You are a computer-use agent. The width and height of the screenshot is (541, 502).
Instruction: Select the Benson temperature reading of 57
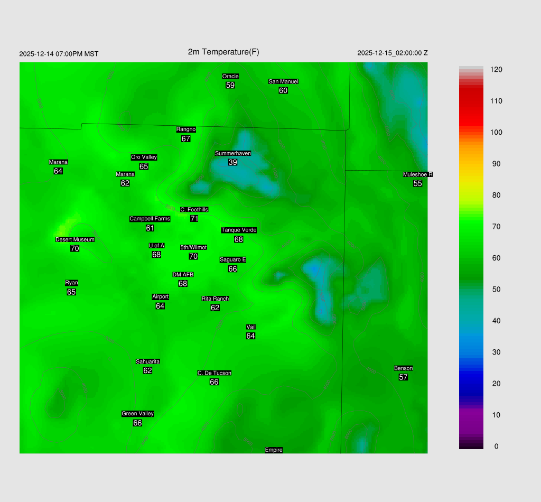[x=403, y=377]
